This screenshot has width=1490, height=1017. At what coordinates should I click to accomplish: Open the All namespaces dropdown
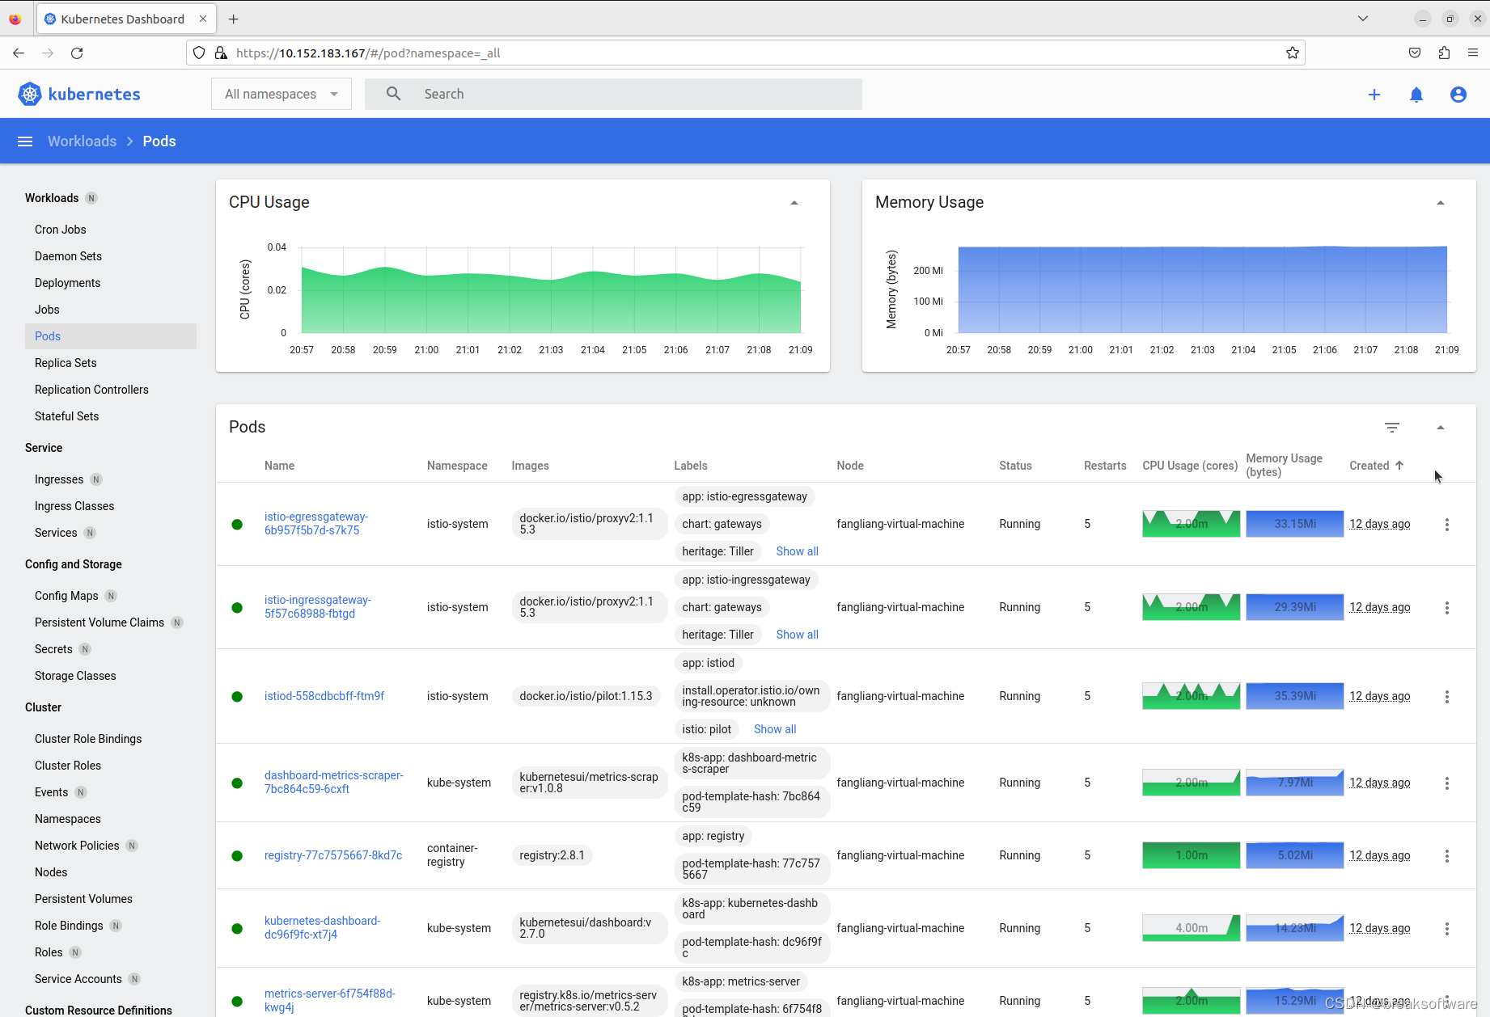(281, 94)
